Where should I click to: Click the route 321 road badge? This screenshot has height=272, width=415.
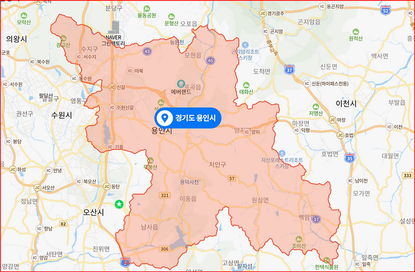165,195
